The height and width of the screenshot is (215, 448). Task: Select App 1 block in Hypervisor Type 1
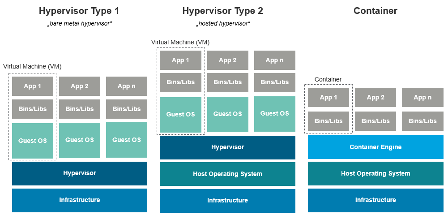coord(33,86)
